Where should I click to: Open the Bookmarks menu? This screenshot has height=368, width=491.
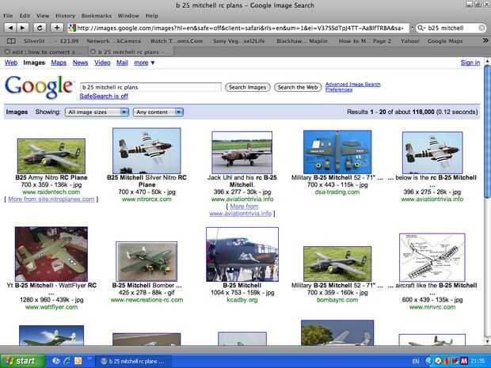pyautogui.click(x=96, y=16)
